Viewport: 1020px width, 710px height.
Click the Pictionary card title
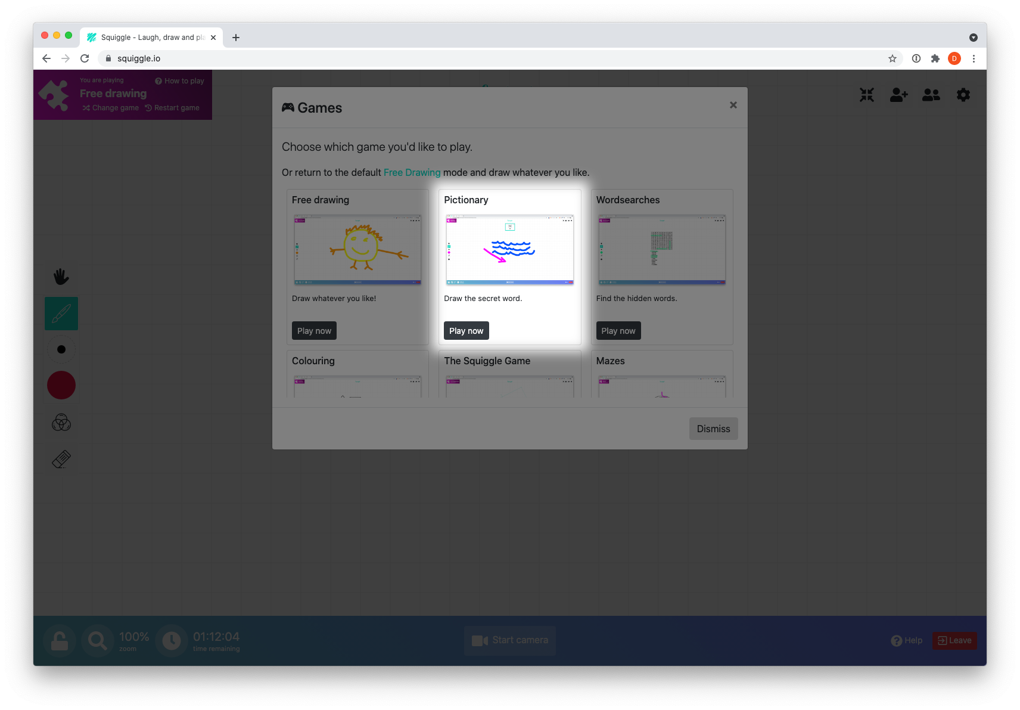[x=466, y=200]
